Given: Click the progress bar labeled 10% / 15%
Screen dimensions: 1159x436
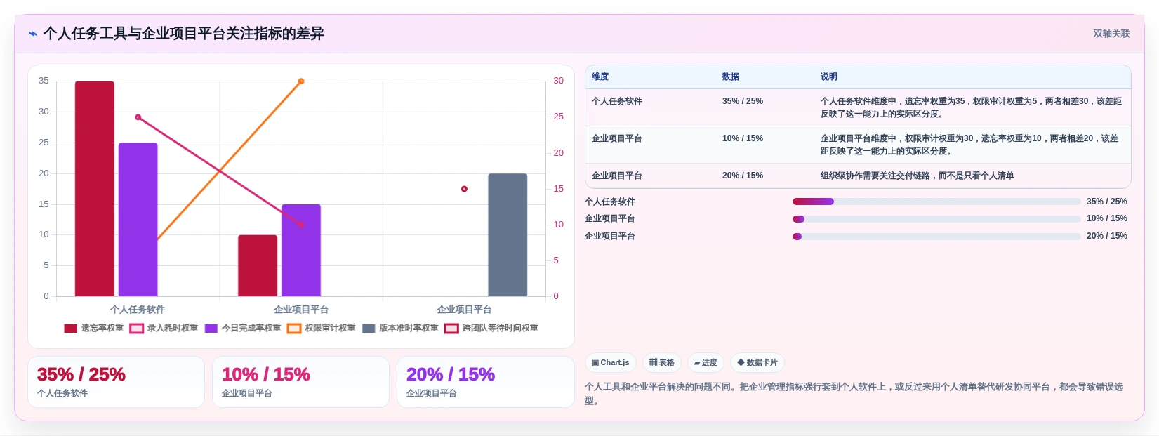Looking at the screenshot, I should click(936, 219).
